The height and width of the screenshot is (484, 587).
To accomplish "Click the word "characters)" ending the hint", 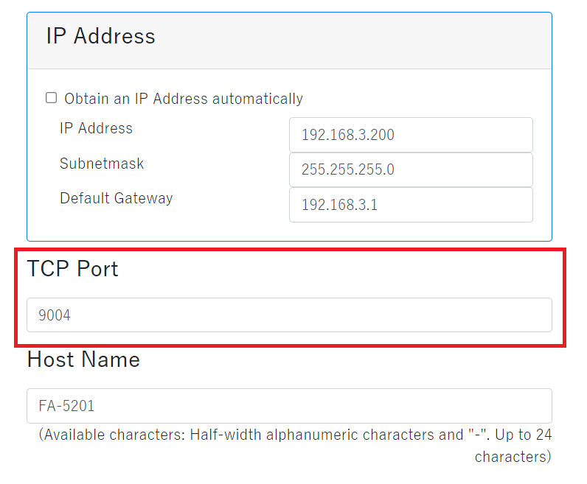I will tap(513, 457).
